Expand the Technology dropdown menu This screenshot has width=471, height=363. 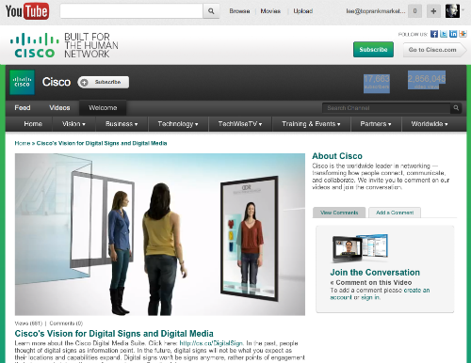pyautogui.click(x=178, y=124)
